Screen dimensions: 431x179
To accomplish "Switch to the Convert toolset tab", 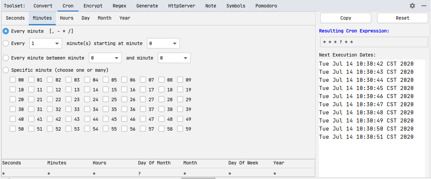I will click(43, 6).
